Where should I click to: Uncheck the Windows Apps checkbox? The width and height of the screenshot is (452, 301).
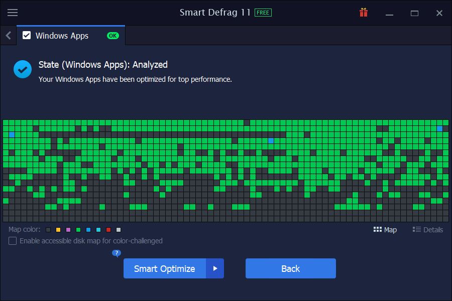click(27, 35)
